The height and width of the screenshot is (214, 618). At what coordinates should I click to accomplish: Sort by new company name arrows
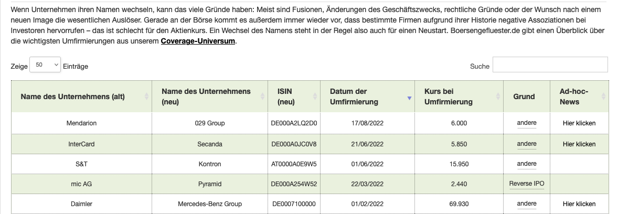(x=263, y=97)
